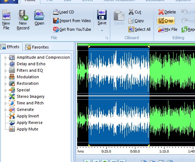The height and width of the screenshot is (162, 195).
Task: Delete the selected audio
Action: point(167,12)
